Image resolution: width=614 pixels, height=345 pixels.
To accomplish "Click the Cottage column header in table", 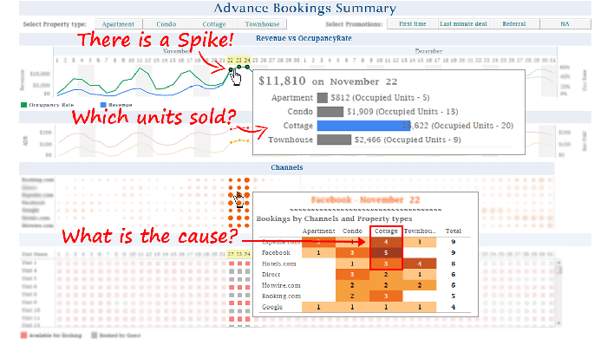I will coord(386,231).
